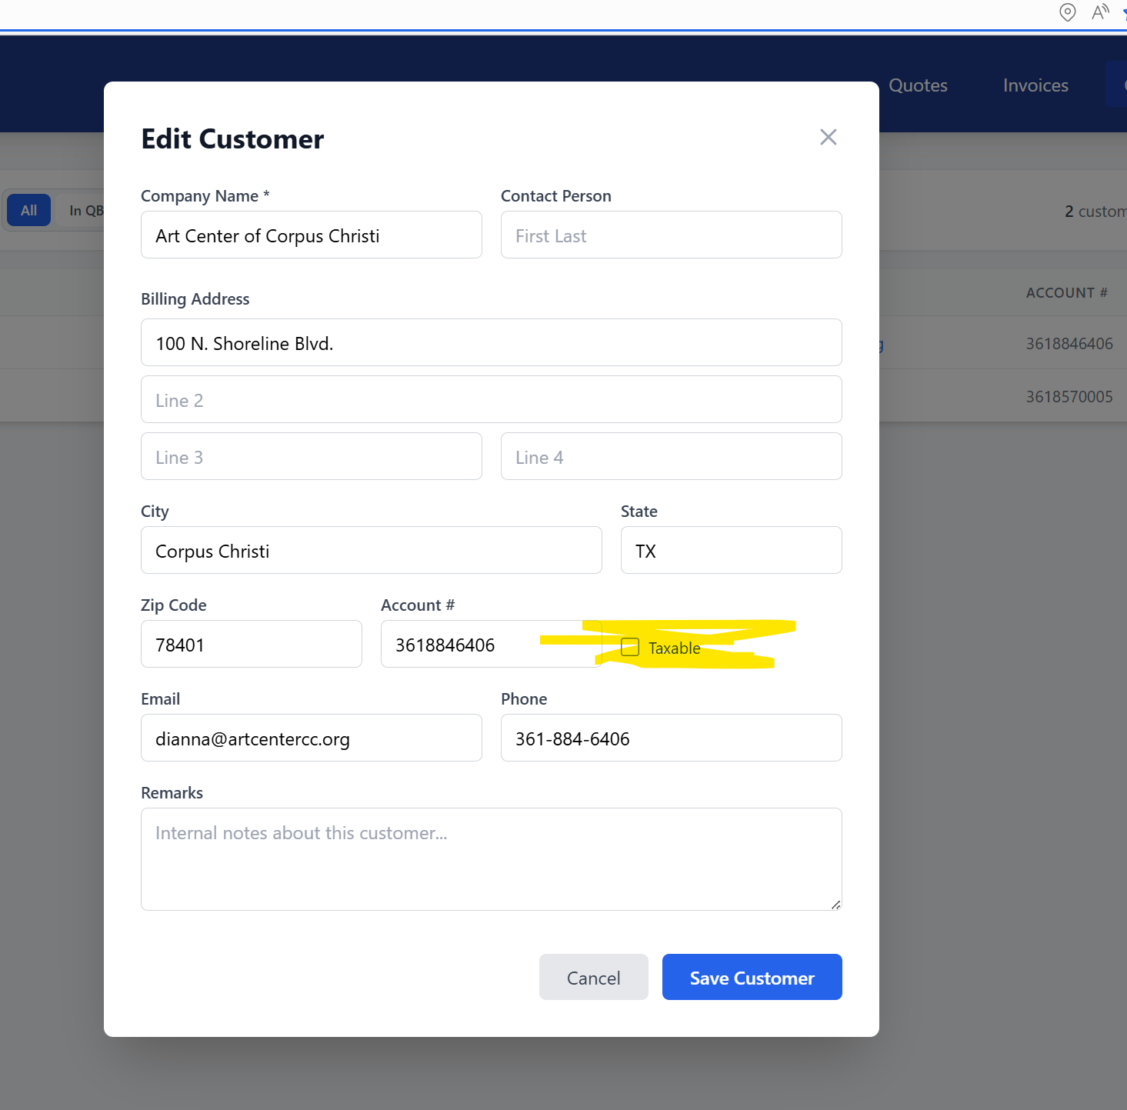Close the Edit Customer dialog with X
The width and height of the screenshot is (1127, 1110).
(x=828, y=137)
